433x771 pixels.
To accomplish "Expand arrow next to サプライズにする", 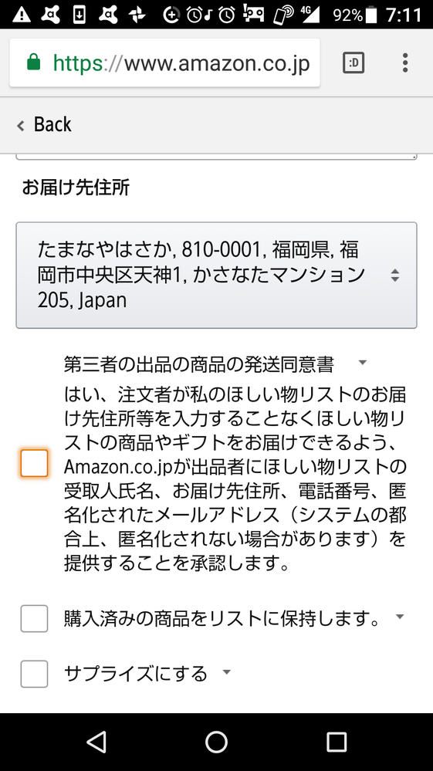I will (227, 671).
